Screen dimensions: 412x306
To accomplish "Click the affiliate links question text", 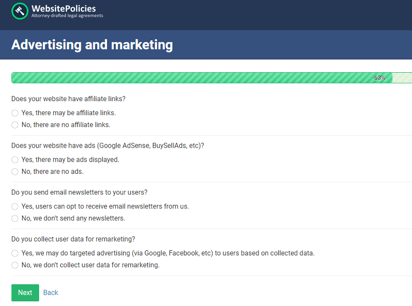I will click(68, 99).
